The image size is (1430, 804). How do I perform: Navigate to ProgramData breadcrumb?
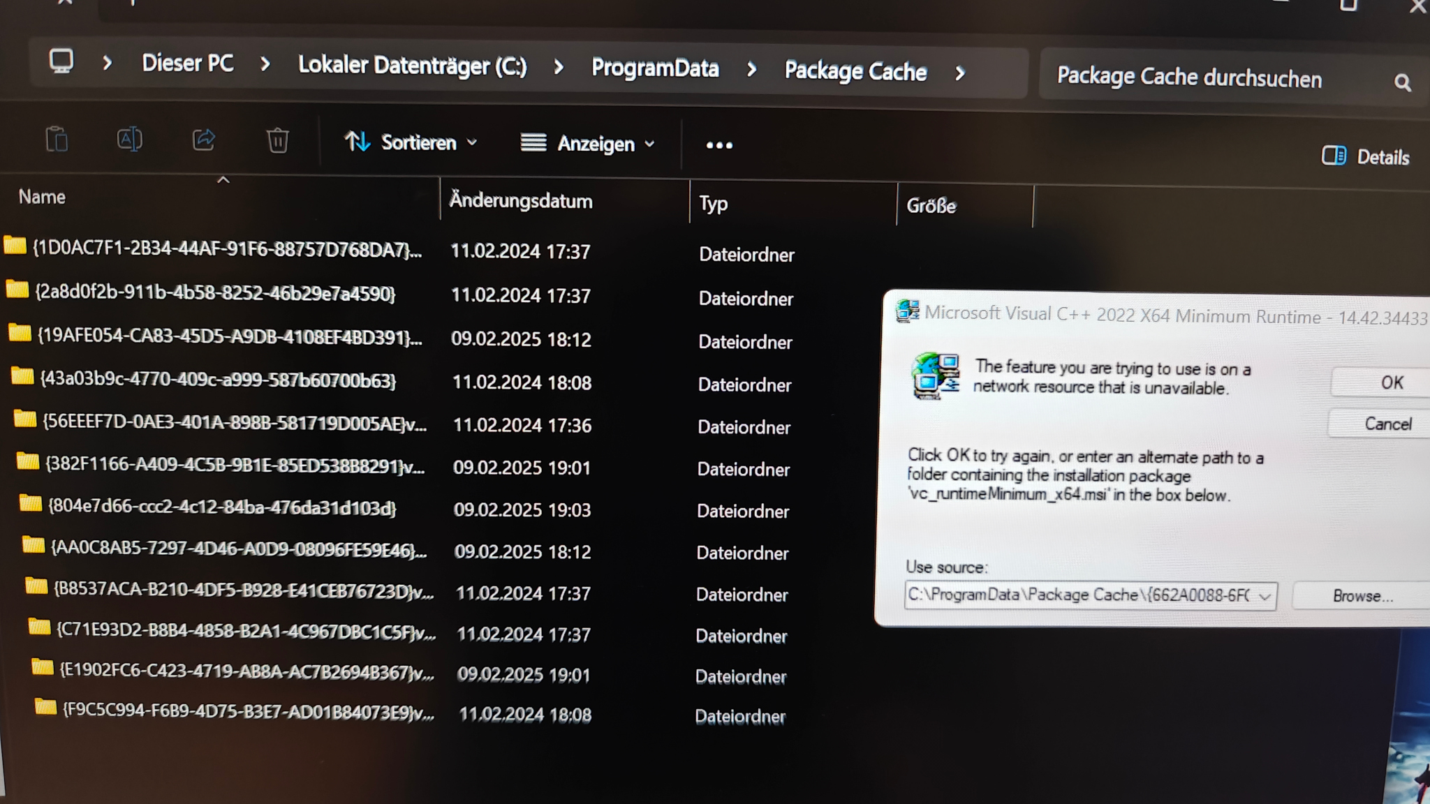[655, 68]
